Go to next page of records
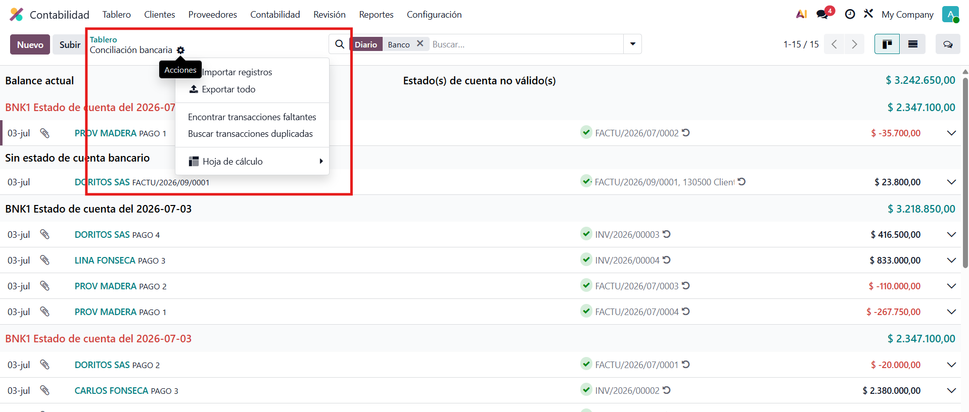969x412 pixels. click(x=854, y=44)
